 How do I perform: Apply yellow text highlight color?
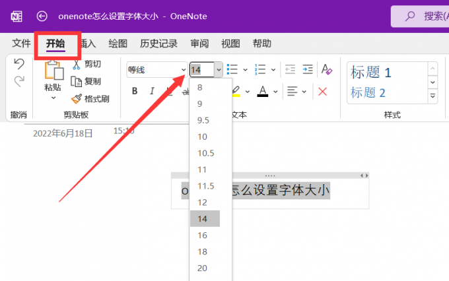(236, 92)
